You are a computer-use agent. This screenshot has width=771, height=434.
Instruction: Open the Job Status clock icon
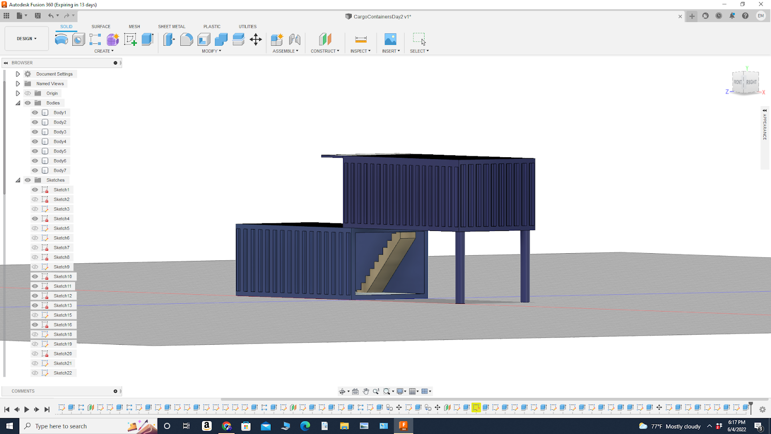tap(718, 16)
